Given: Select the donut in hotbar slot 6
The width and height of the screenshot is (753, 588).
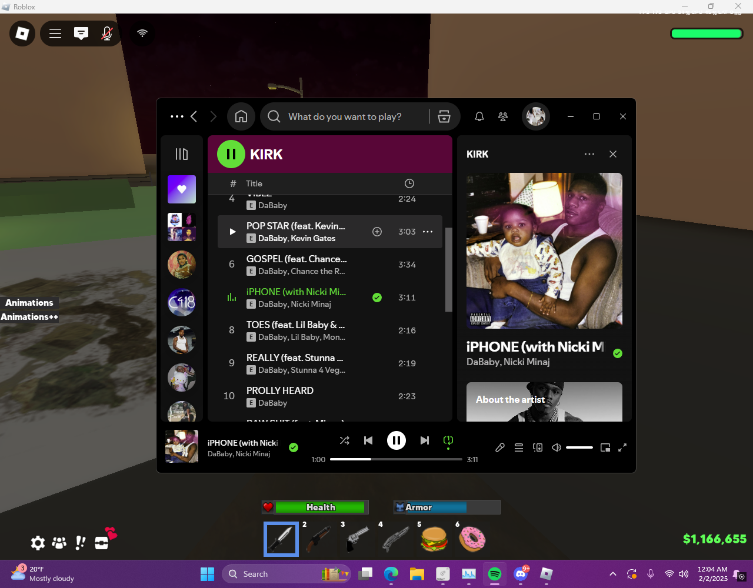Looking at the screenshot, I should tap(472, 539).
